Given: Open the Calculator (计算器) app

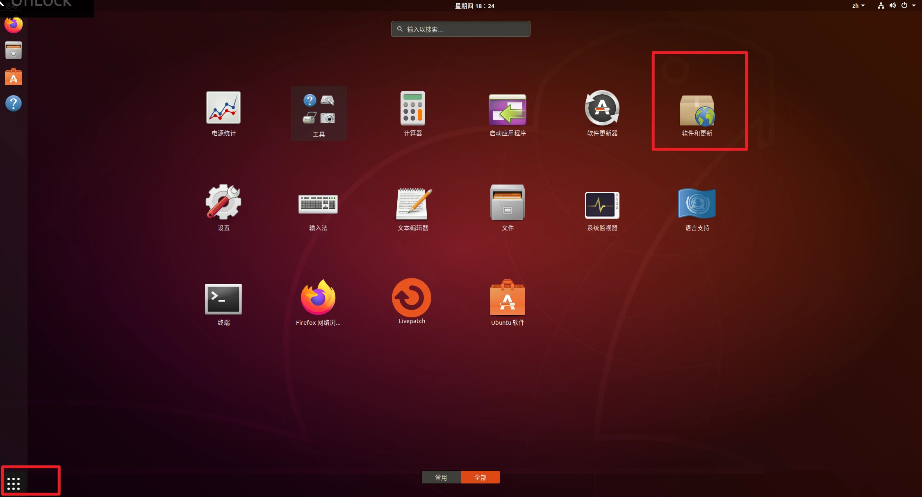Looking at the screenshot, I should 412,108.
